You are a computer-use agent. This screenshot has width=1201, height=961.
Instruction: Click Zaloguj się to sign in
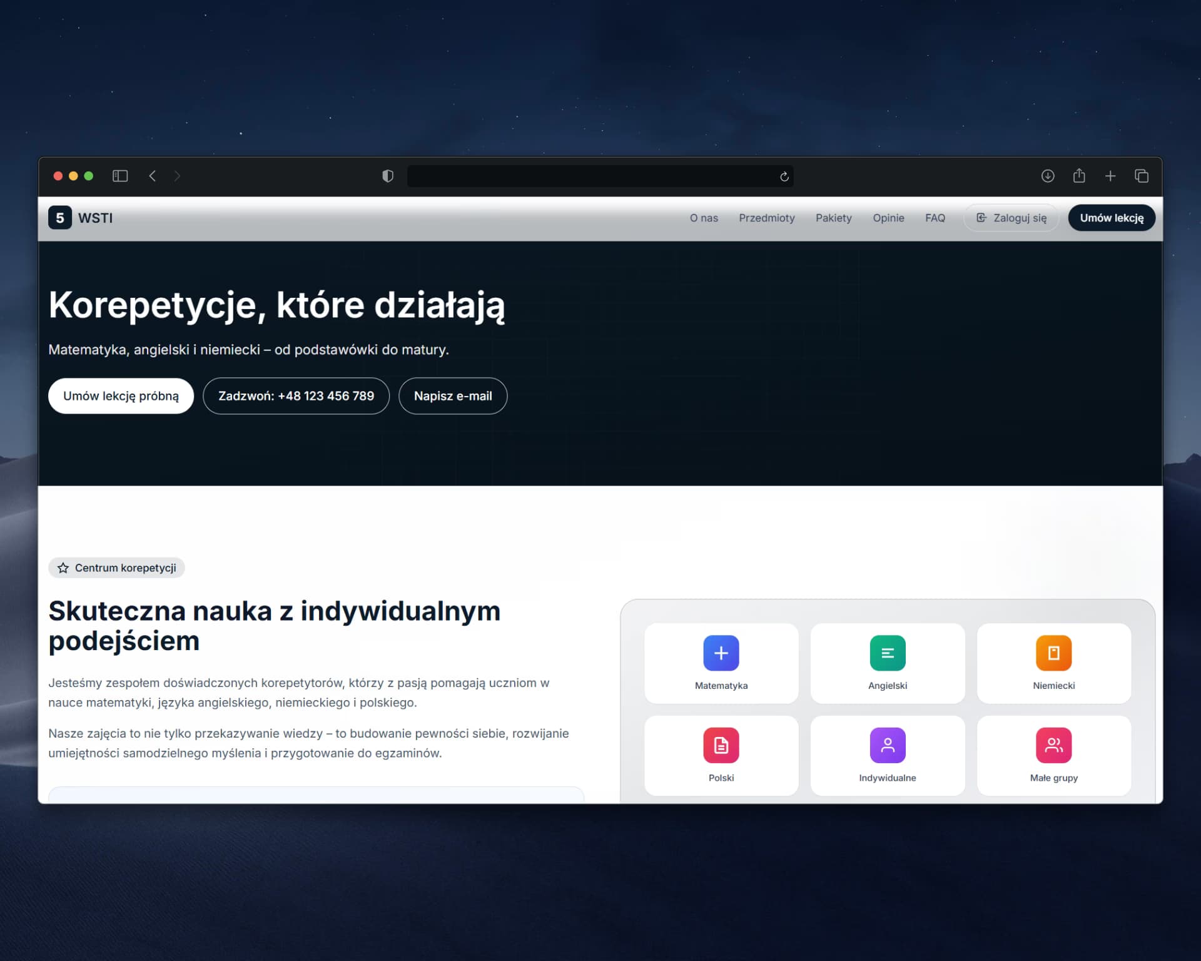[1011, 218]
